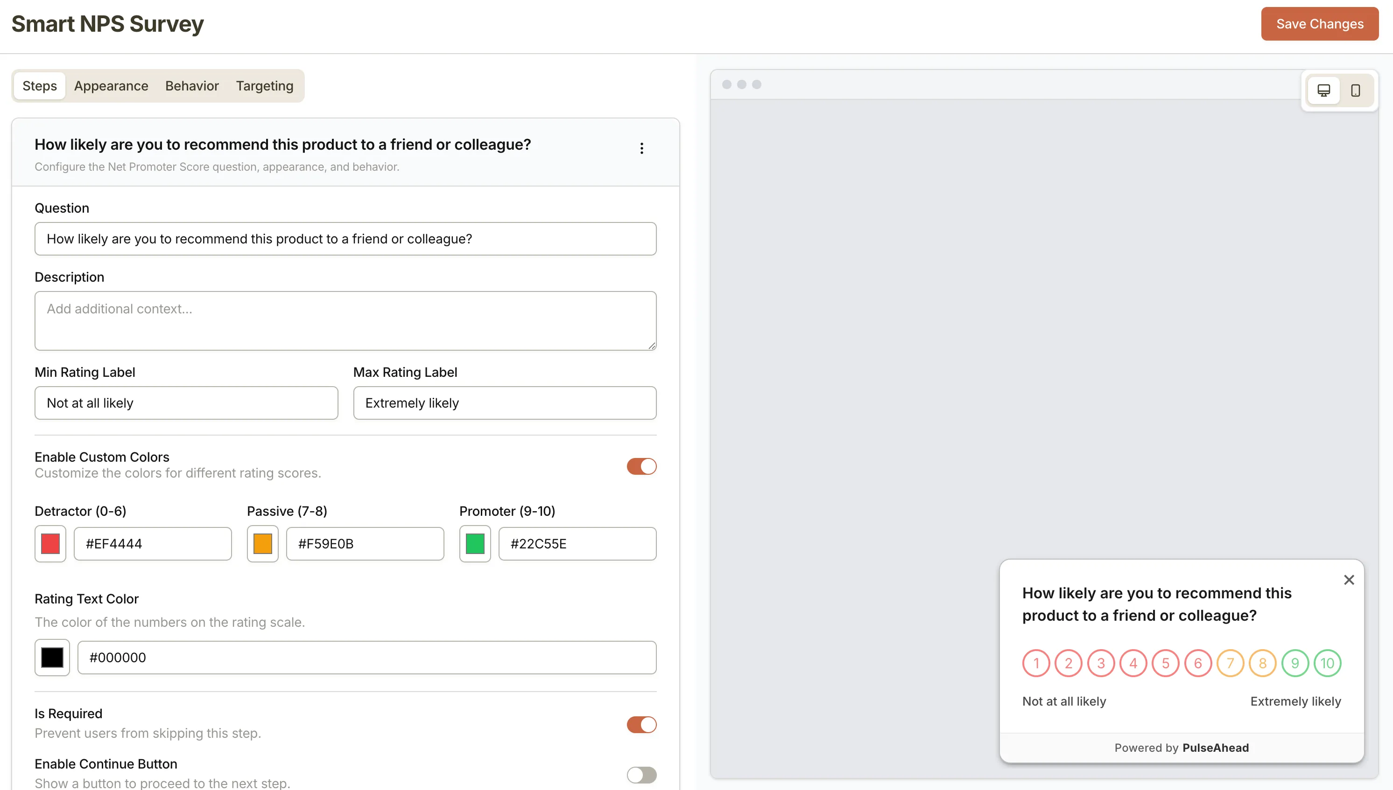
Task: Select rating 1 in the survey preview
Action: click(1036, 663)
